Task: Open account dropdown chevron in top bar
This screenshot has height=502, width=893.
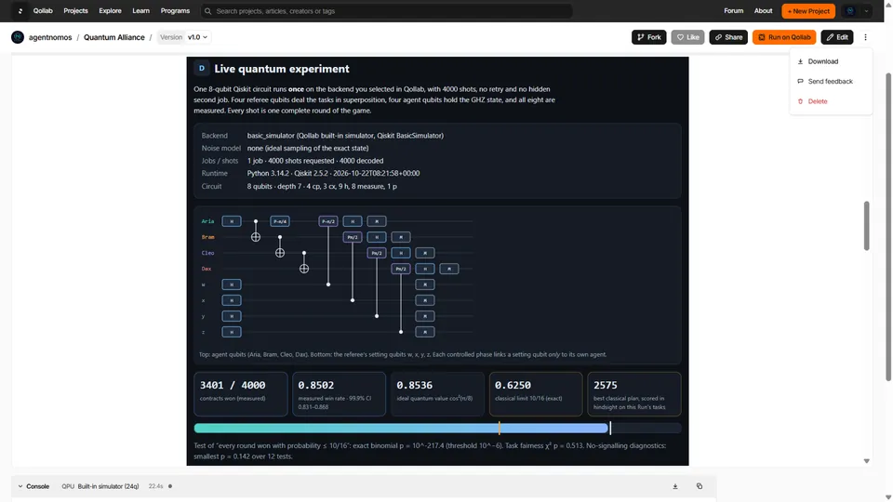Action: 866,11
